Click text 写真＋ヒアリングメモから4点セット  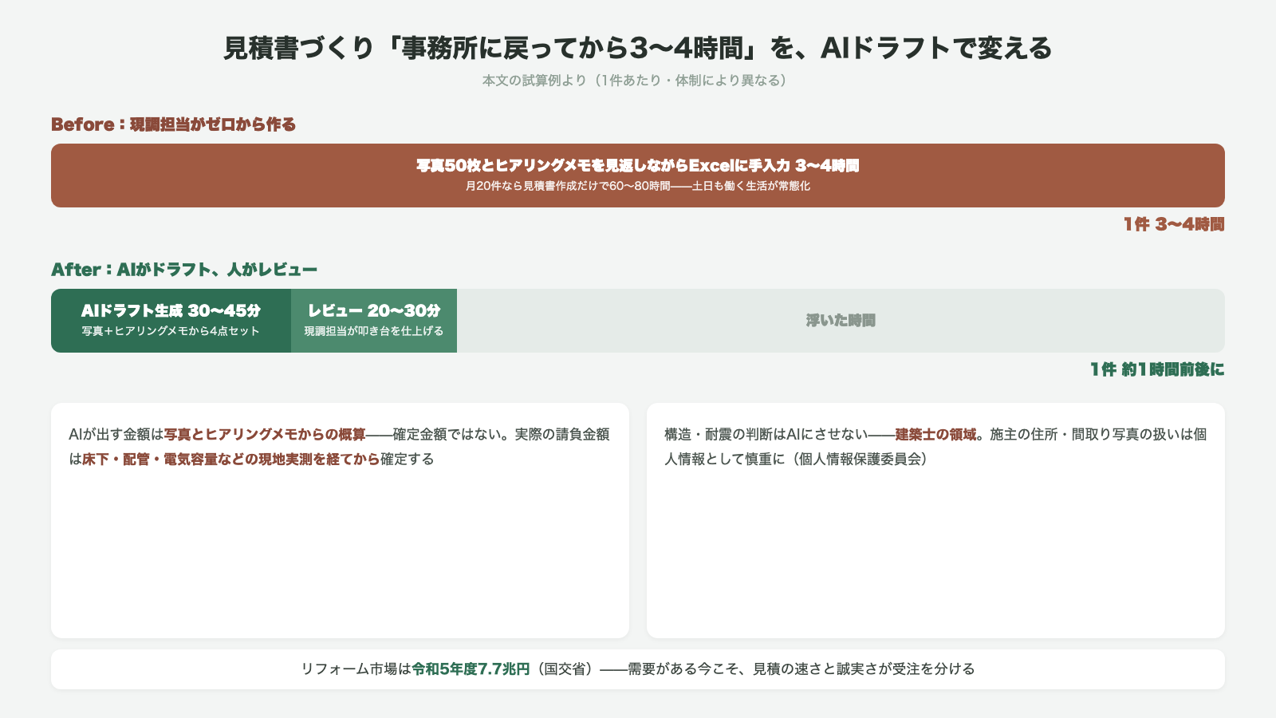point(171,331)
